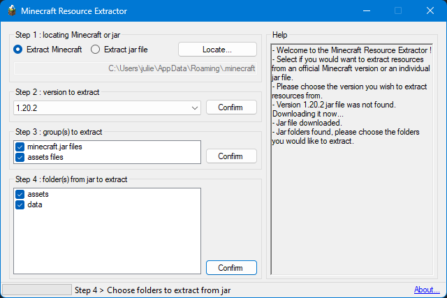Uncheck the minecraft jar files checkbox
This screenshot has height=298, width=447.
[x=20, y=147]
